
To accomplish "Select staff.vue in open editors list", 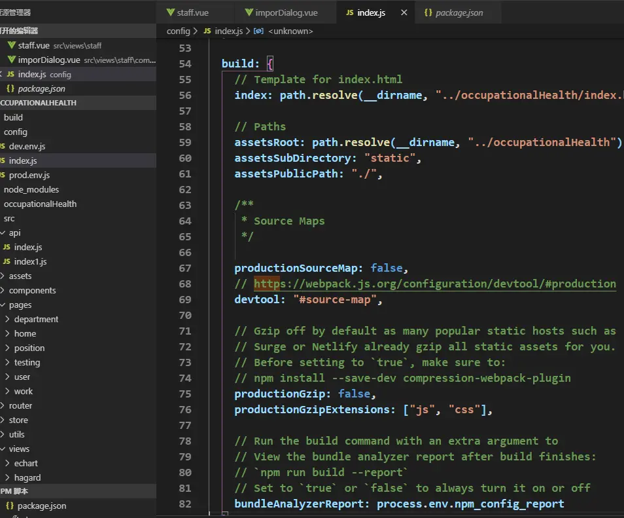I will 33,45.
